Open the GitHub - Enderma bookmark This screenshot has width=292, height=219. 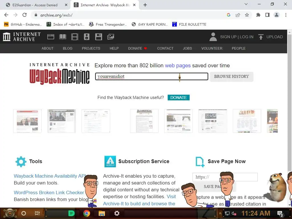[x=23, y=25]
